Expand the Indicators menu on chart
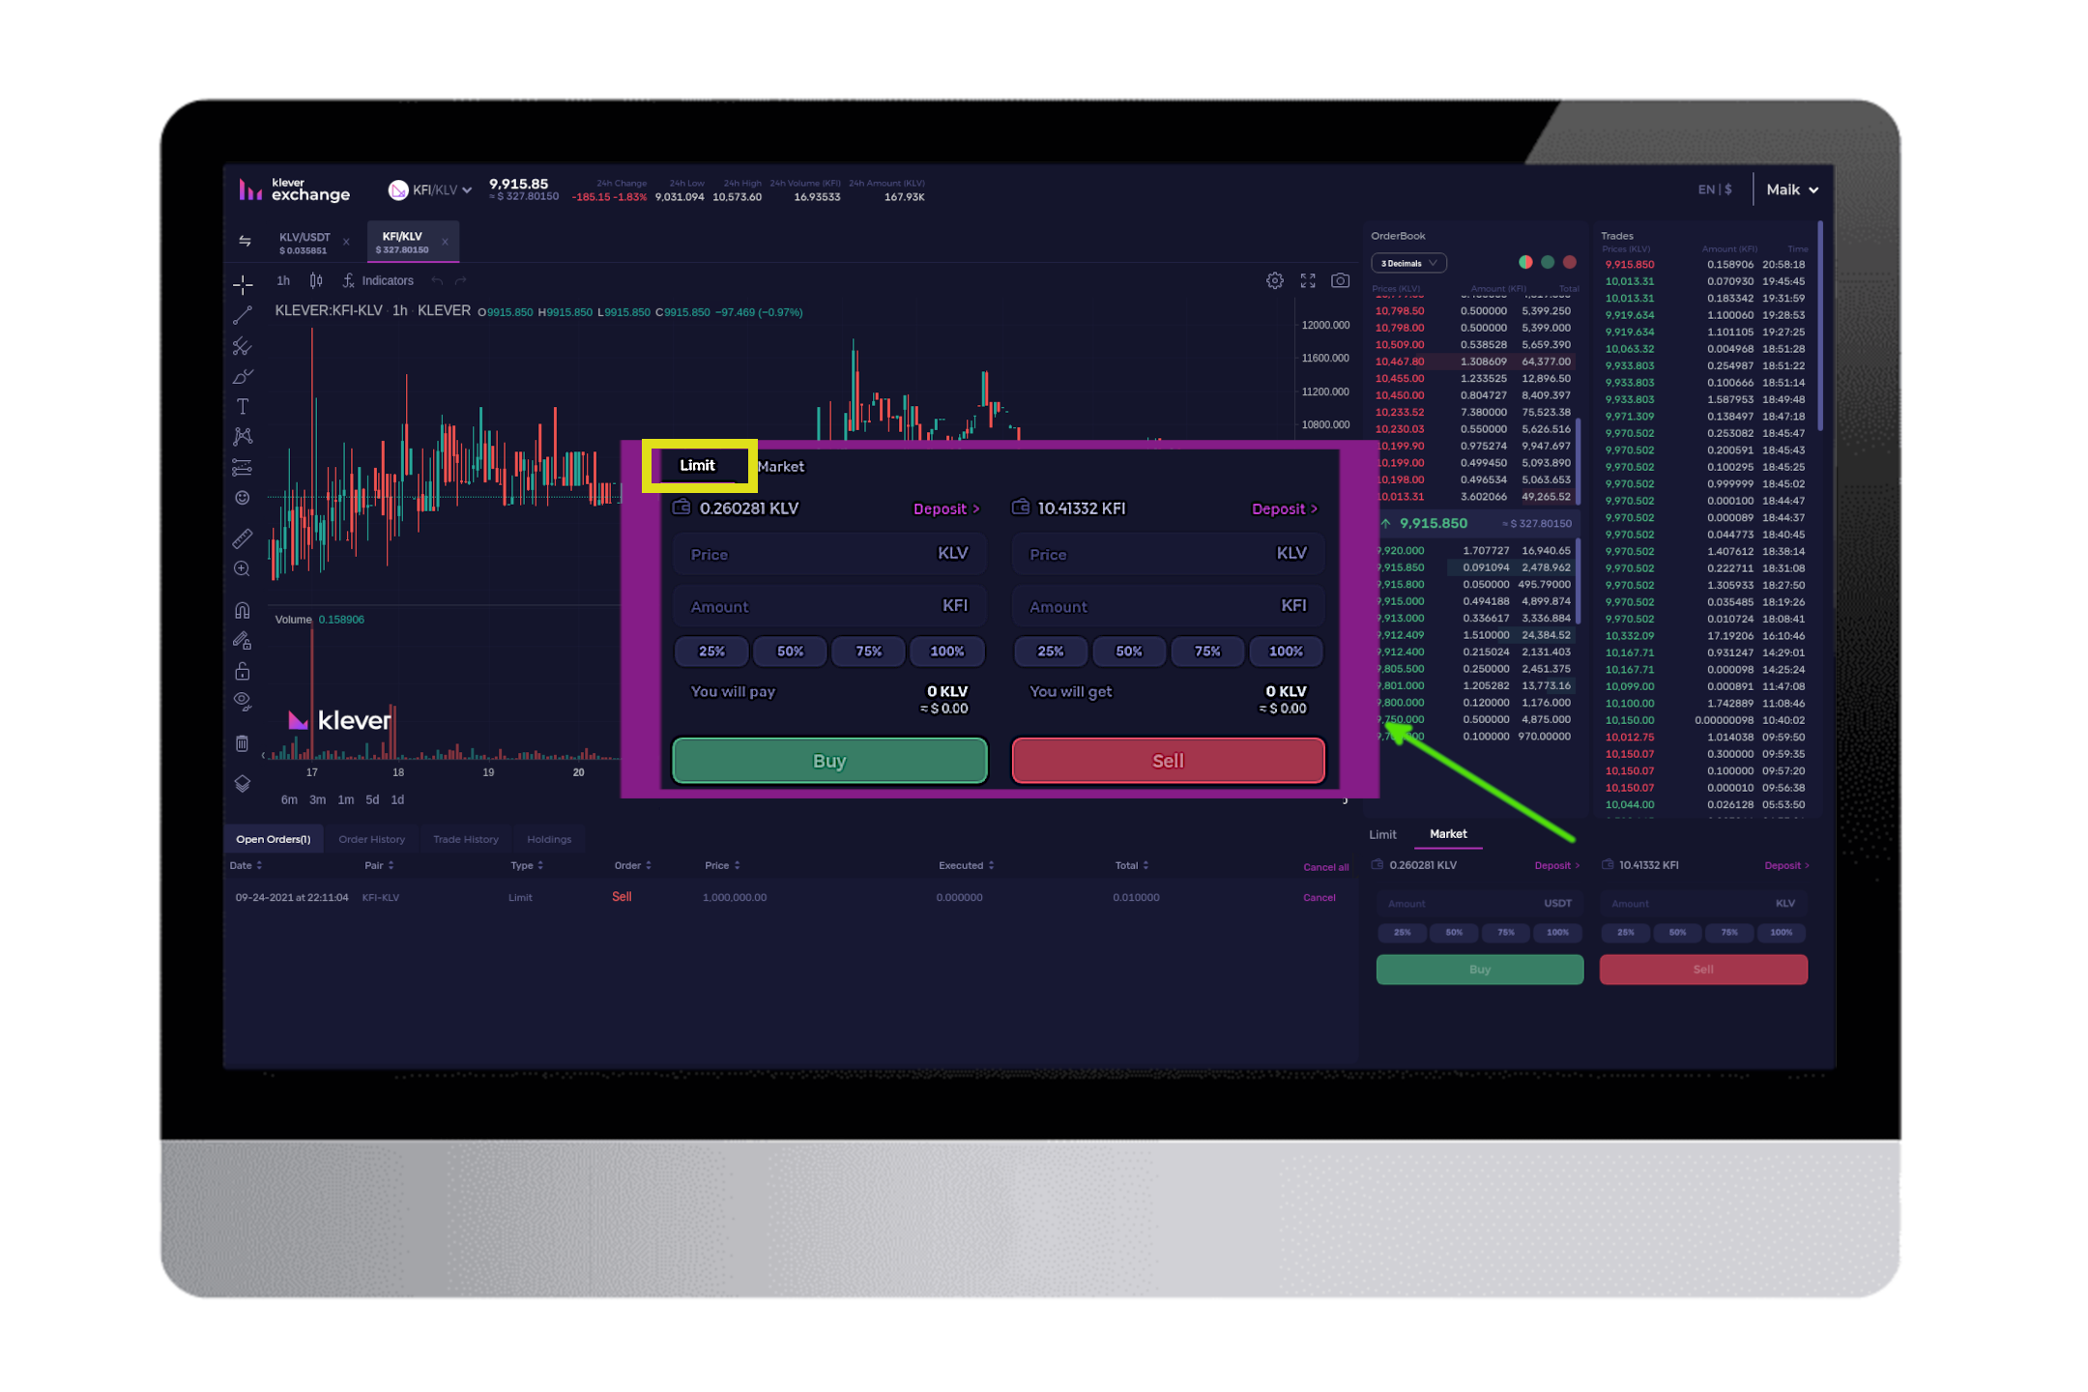2088x1392 pixels. (x=394, y=281)
